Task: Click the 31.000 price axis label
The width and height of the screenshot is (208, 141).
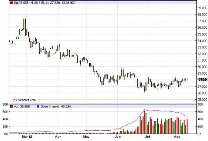Action: point(202,60)
